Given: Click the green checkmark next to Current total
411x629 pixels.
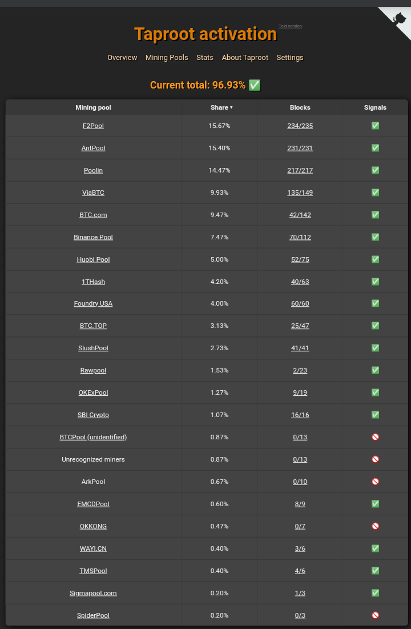Looking at the screenshot, I should (x=255, y=85).
